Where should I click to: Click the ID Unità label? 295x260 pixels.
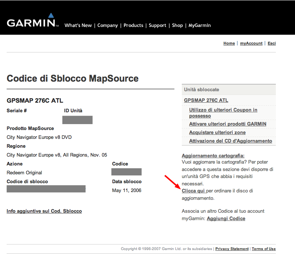(x=73, y=110)
